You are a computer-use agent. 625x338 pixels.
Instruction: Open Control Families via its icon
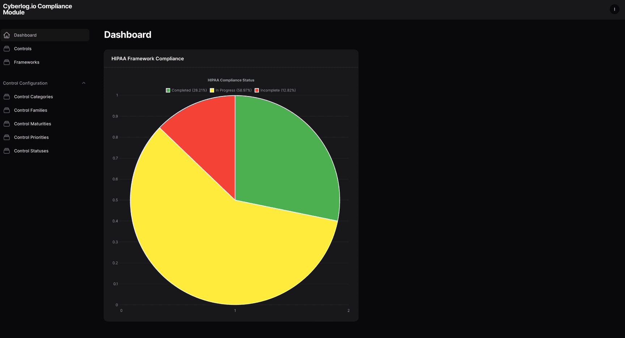pos(7,110)
